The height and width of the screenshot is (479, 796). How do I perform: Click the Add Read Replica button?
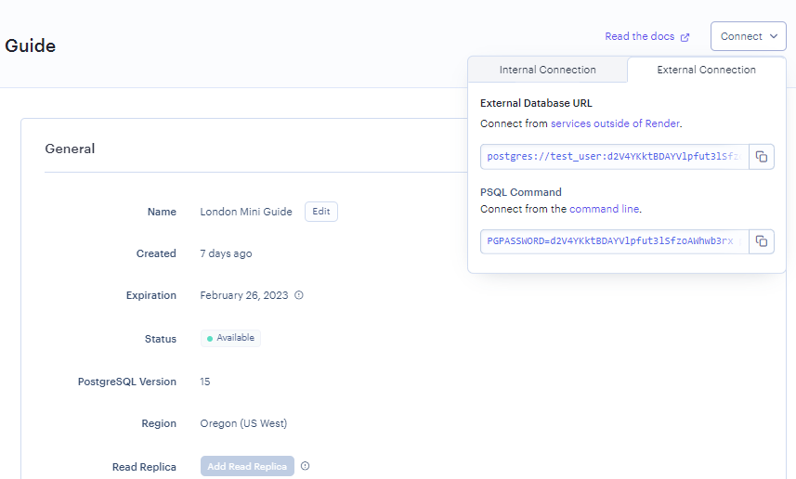247,466
